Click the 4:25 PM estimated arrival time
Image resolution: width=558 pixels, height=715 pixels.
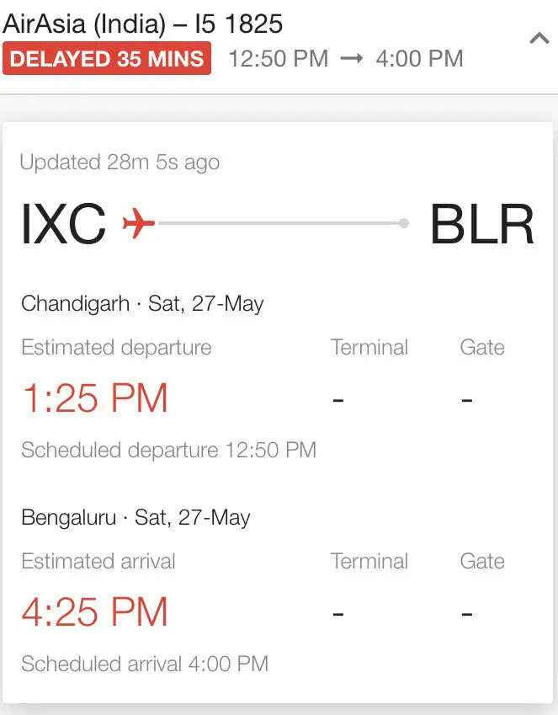coord(94,611)
